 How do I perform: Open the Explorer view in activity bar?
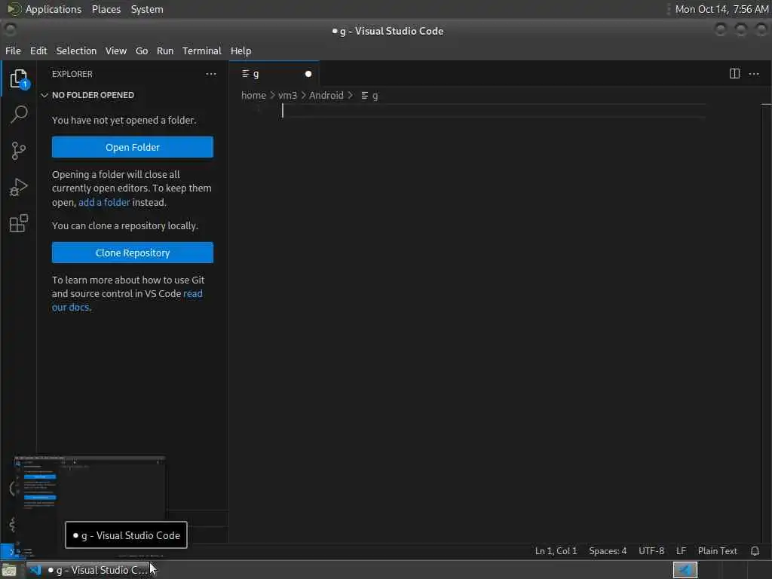coord(19,78)
